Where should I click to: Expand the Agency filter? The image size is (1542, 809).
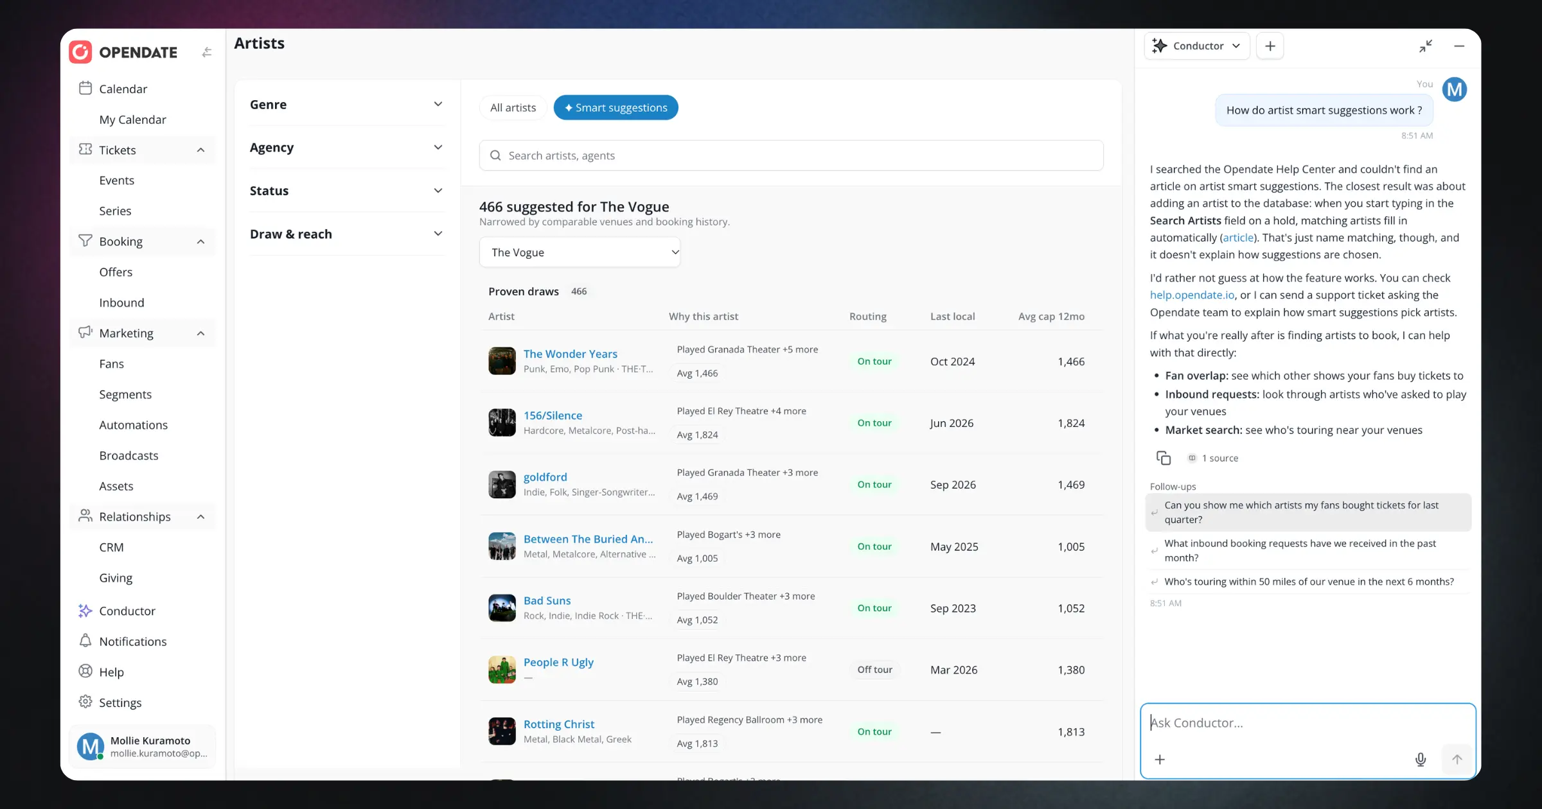point(347,147)
